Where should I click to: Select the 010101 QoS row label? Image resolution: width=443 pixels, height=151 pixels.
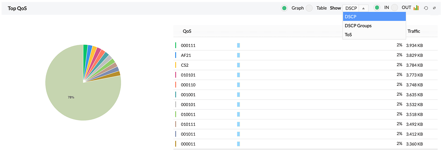pos(188,75)
